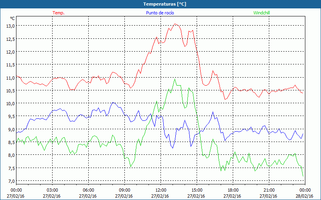Click the 7,5 y-axis value

(x=11, y=168)
